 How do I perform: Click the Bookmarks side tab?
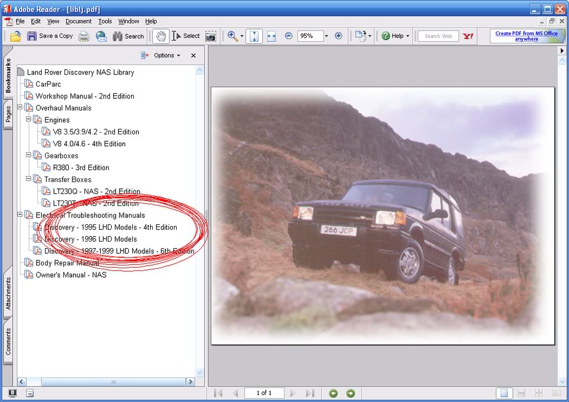click(x=8, y=74)
